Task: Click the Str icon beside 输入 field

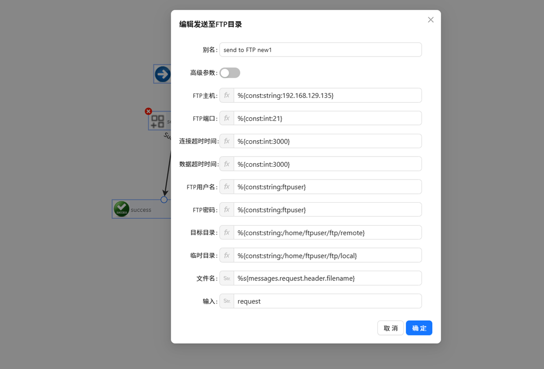Action: 227,301
